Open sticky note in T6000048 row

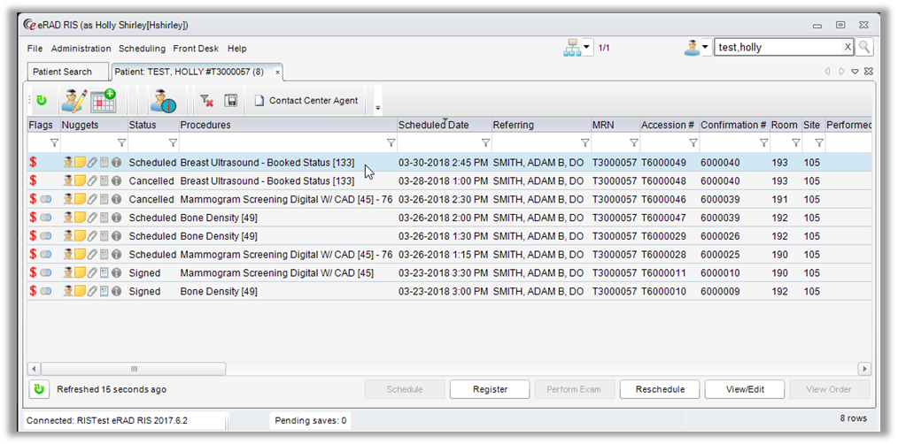pyautogui.click(x=81, y=180)
